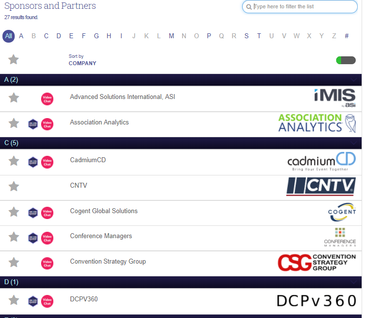Open Conference Managers listing
The width and height of the screenshot is (367, 318).
click(101, 236)
